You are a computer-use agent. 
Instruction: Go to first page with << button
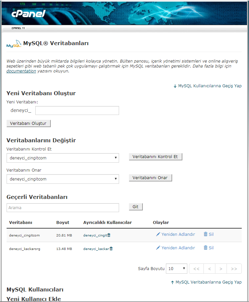[x=196, y=269]
